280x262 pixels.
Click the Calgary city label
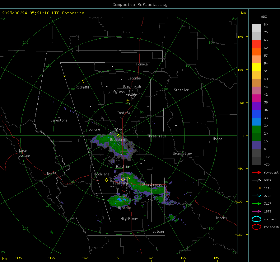[121, 183]
